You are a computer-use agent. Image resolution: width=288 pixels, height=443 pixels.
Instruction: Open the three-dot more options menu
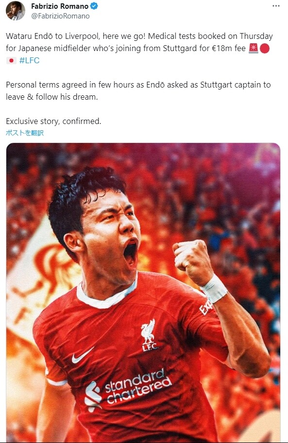(x=276, y=6)
